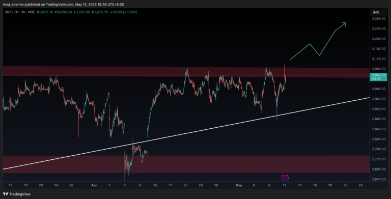The image size is (391, 199).
Task: Click the 3,000.00 price axis label
Action: tap(379, 89)
